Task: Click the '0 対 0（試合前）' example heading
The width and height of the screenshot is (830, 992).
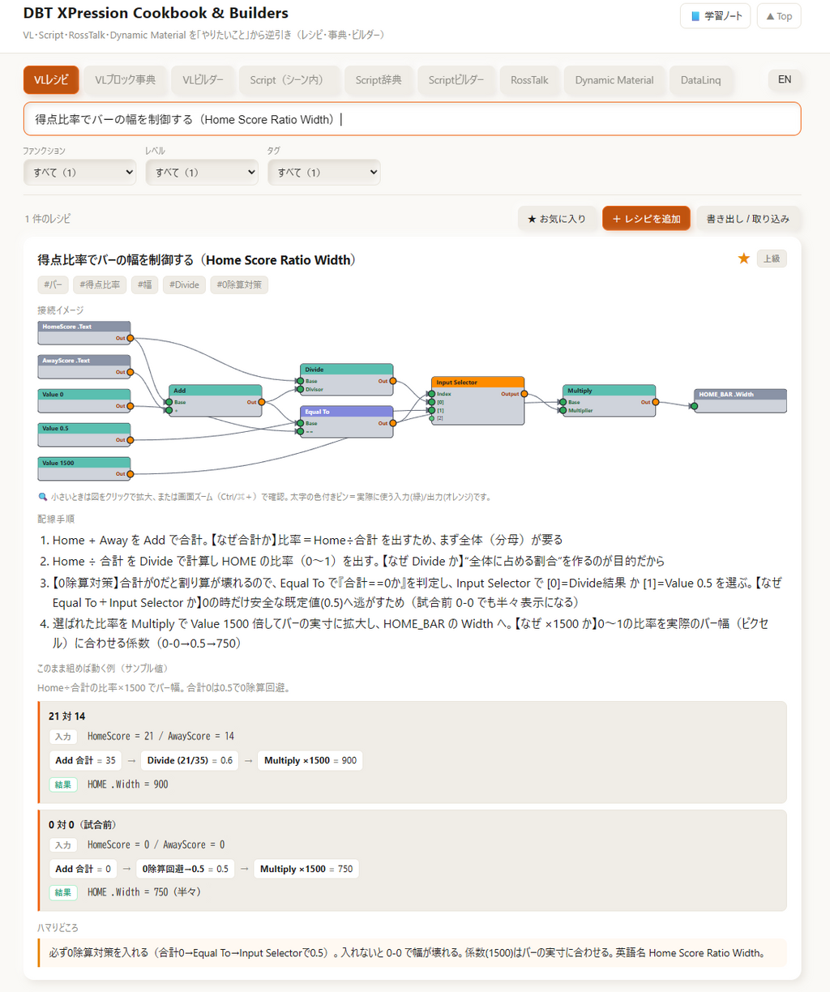Action: (83, 824)
